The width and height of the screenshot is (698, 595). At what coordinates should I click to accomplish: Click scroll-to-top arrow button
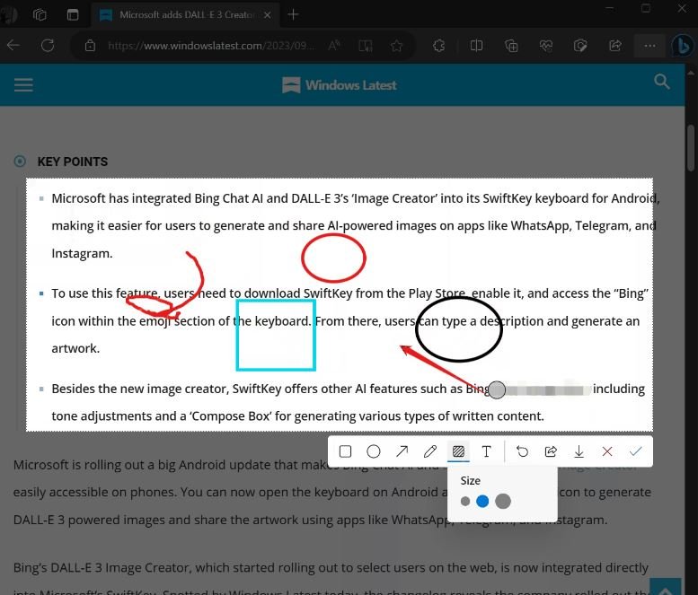(x=666, y=587)
